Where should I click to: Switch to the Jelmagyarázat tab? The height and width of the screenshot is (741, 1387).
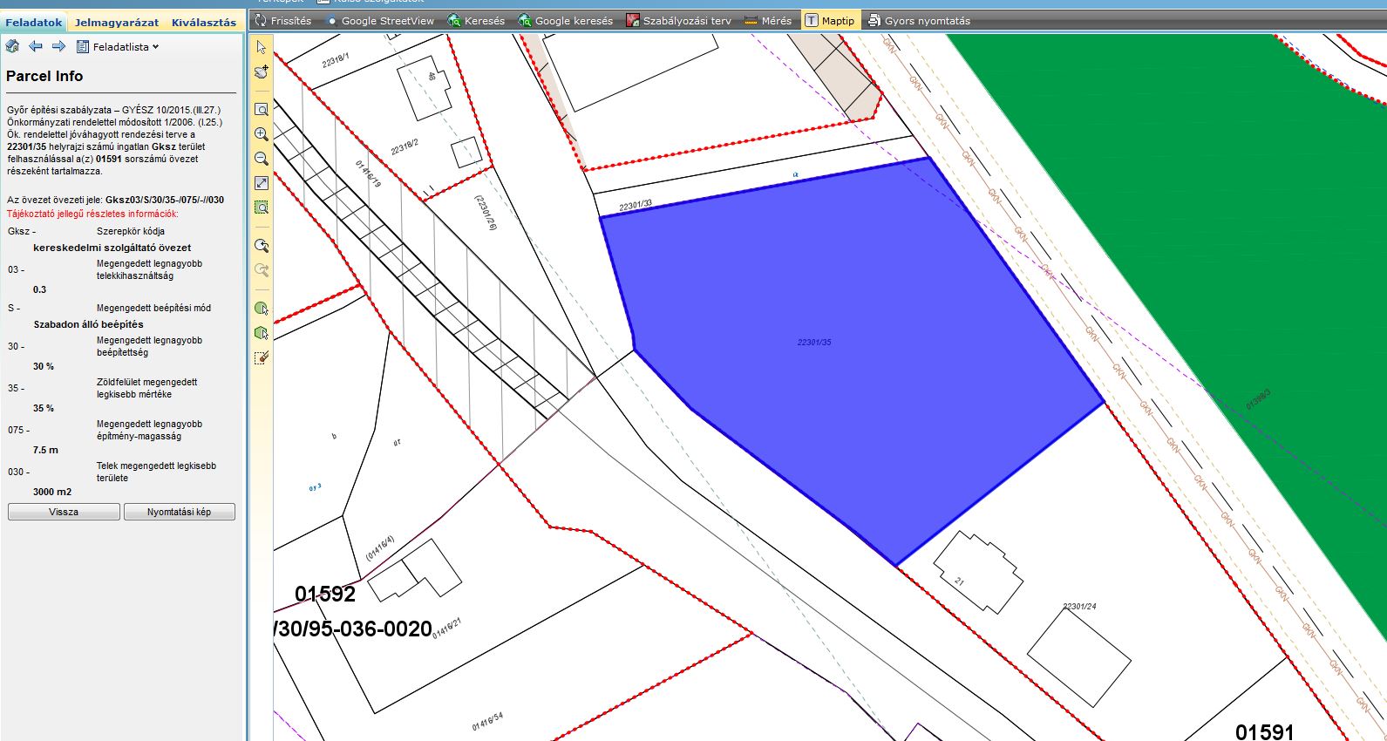[117, 22]
